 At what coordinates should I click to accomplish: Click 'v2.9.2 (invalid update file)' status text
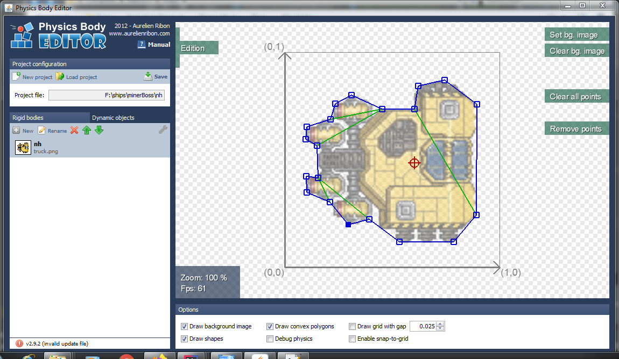(57, 343)
